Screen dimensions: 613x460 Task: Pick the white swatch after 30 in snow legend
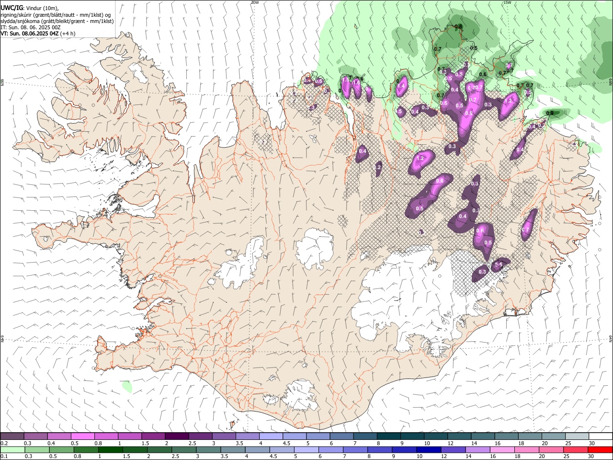pyautogui.click(x=601, y=437)
